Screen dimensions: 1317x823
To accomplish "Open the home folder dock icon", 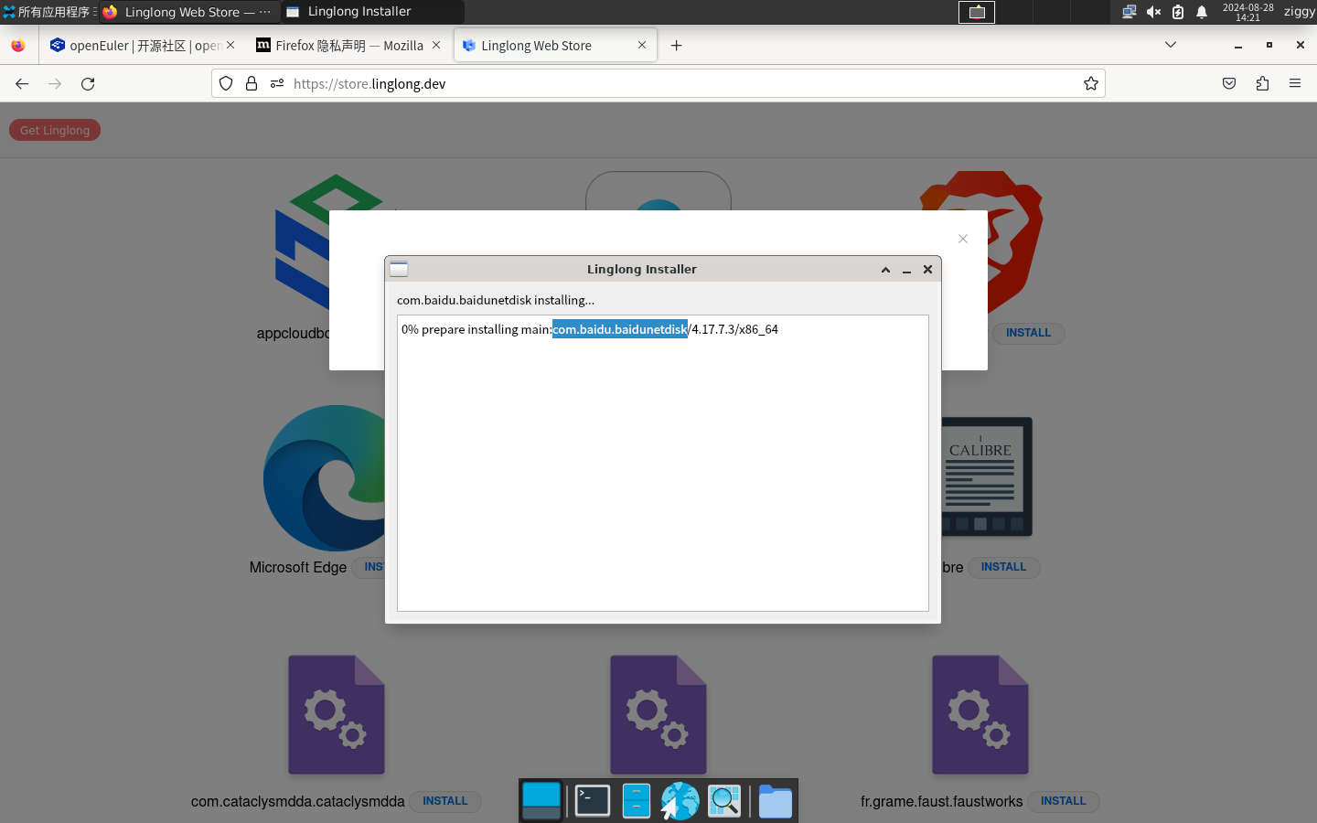I will point(776,801).
